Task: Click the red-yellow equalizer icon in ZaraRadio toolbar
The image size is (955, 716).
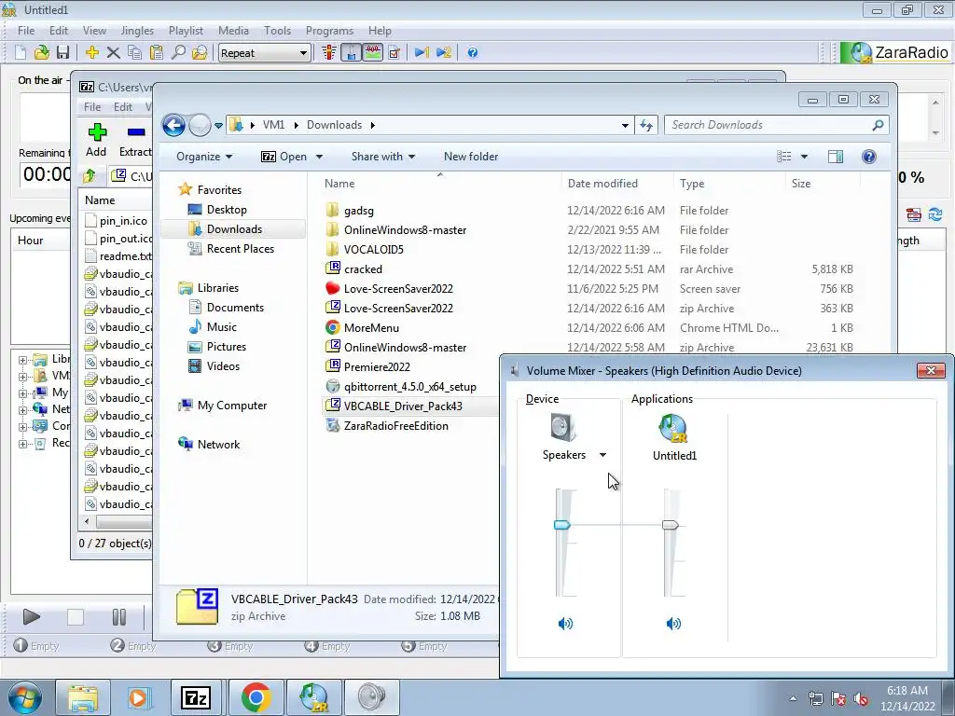Action: (x=329, y=53)
